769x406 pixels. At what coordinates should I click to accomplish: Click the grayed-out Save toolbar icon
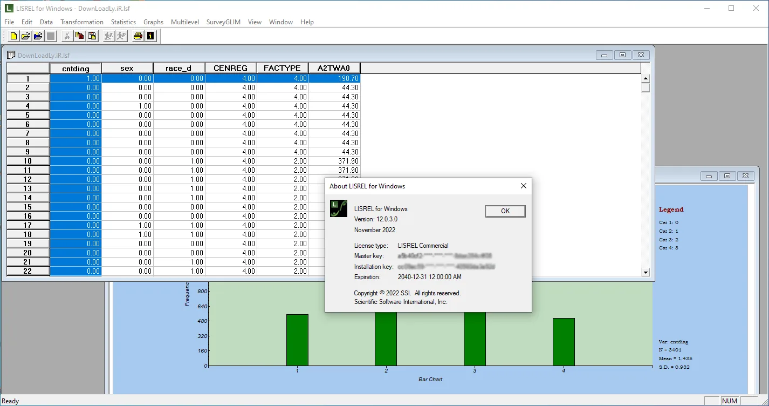[x=51, y=36]
